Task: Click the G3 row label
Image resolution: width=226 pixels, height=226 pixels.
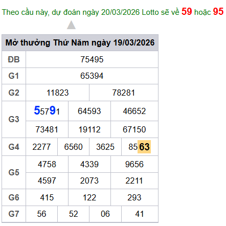Action: 14,119
